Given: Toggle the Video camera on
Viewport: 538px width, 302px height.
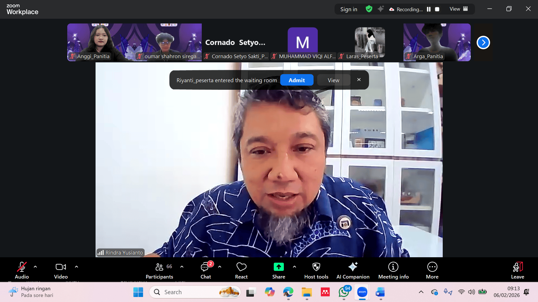Looking at the screenshot, I should [x=61, y=267].
